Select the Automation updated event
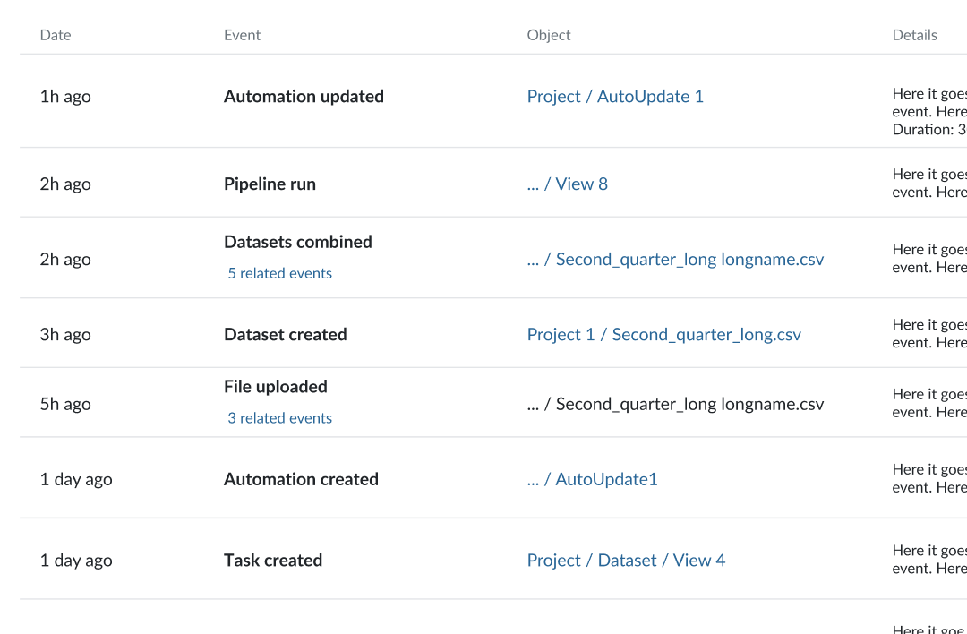 pos(304,97)
